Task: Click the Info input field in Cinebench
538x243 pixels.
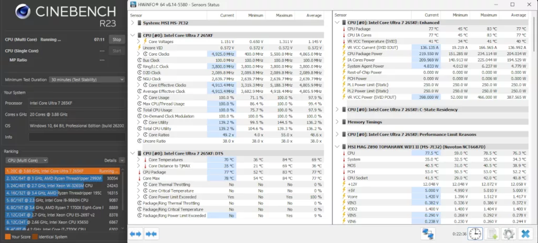Action: click(x=77, y=137)
